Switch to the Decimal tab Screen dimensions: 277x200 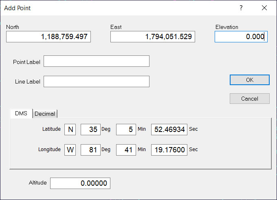(45, 114)
